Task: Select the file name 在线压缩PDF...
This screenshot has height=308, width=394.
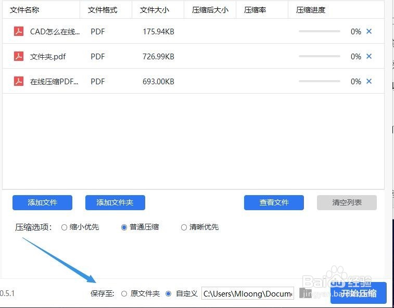Action: click(x=54, y=82)
